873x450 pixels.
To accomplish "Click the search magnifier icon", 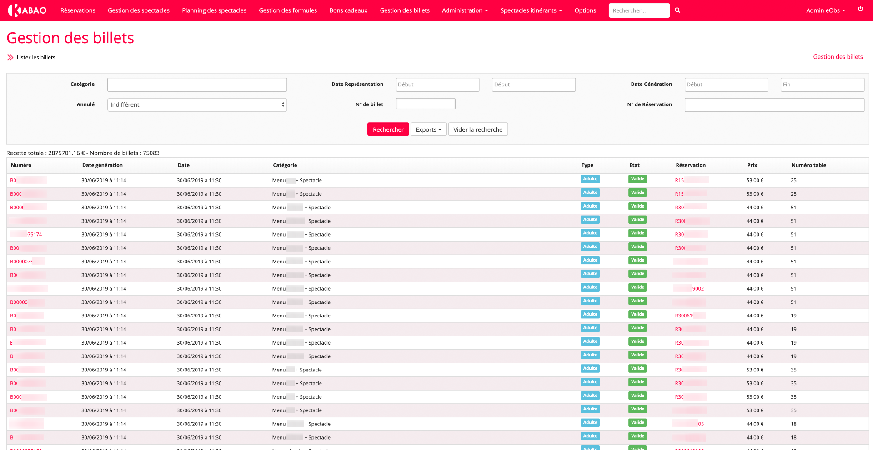I will pyautogui.click(x=677, y=10).
